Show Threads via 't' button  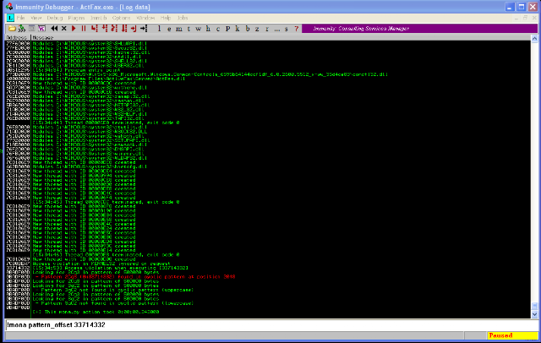[x=189, y=29]
